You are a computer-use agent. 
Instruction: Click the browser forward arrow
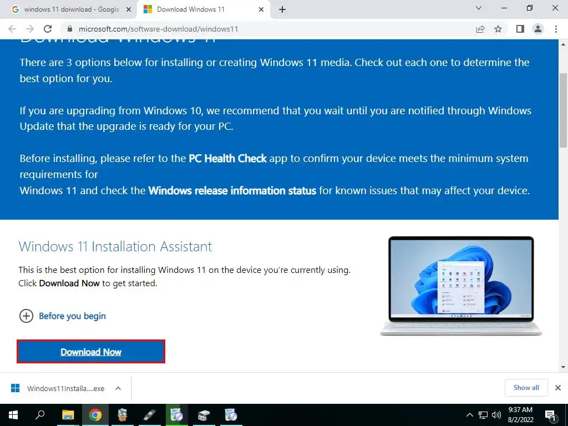point(30,29)
